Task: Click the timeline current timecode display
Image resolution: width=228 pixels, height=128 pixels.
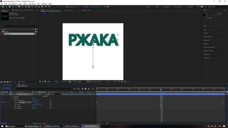Action: pos(6,88)
